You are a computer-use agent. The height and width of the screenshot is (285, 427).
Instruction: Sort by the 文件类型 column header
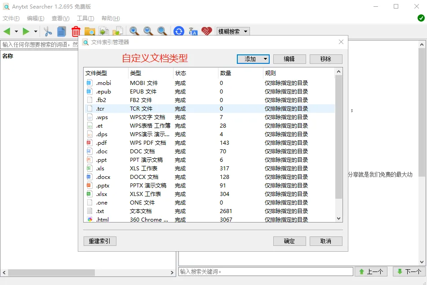pyautogui.click(x=106, y=73)
